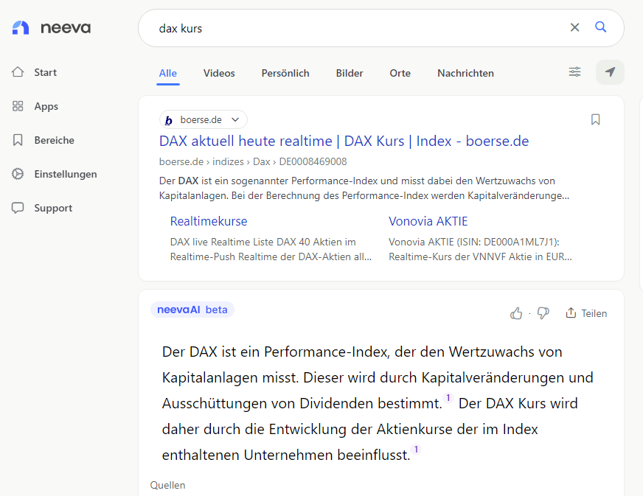Click the 'Vonovia AKTIE (ISIN: DE000A1ML7J1)' snippet
The width and height of the screenshot is (643, 496).
480,249
